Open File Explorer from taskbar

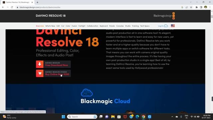[x=113, y=117]
